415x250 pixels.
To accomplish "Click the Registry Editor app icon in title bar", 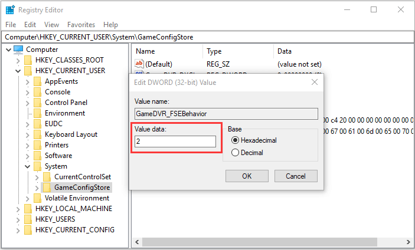I will [x=10, y=10].
